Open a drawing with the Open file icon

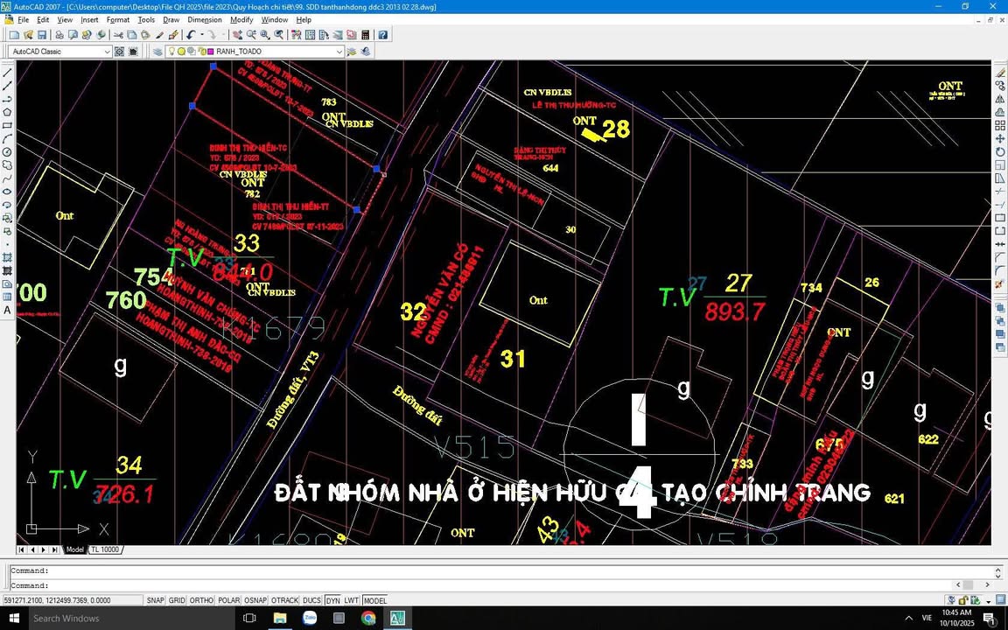coord(26,34)
